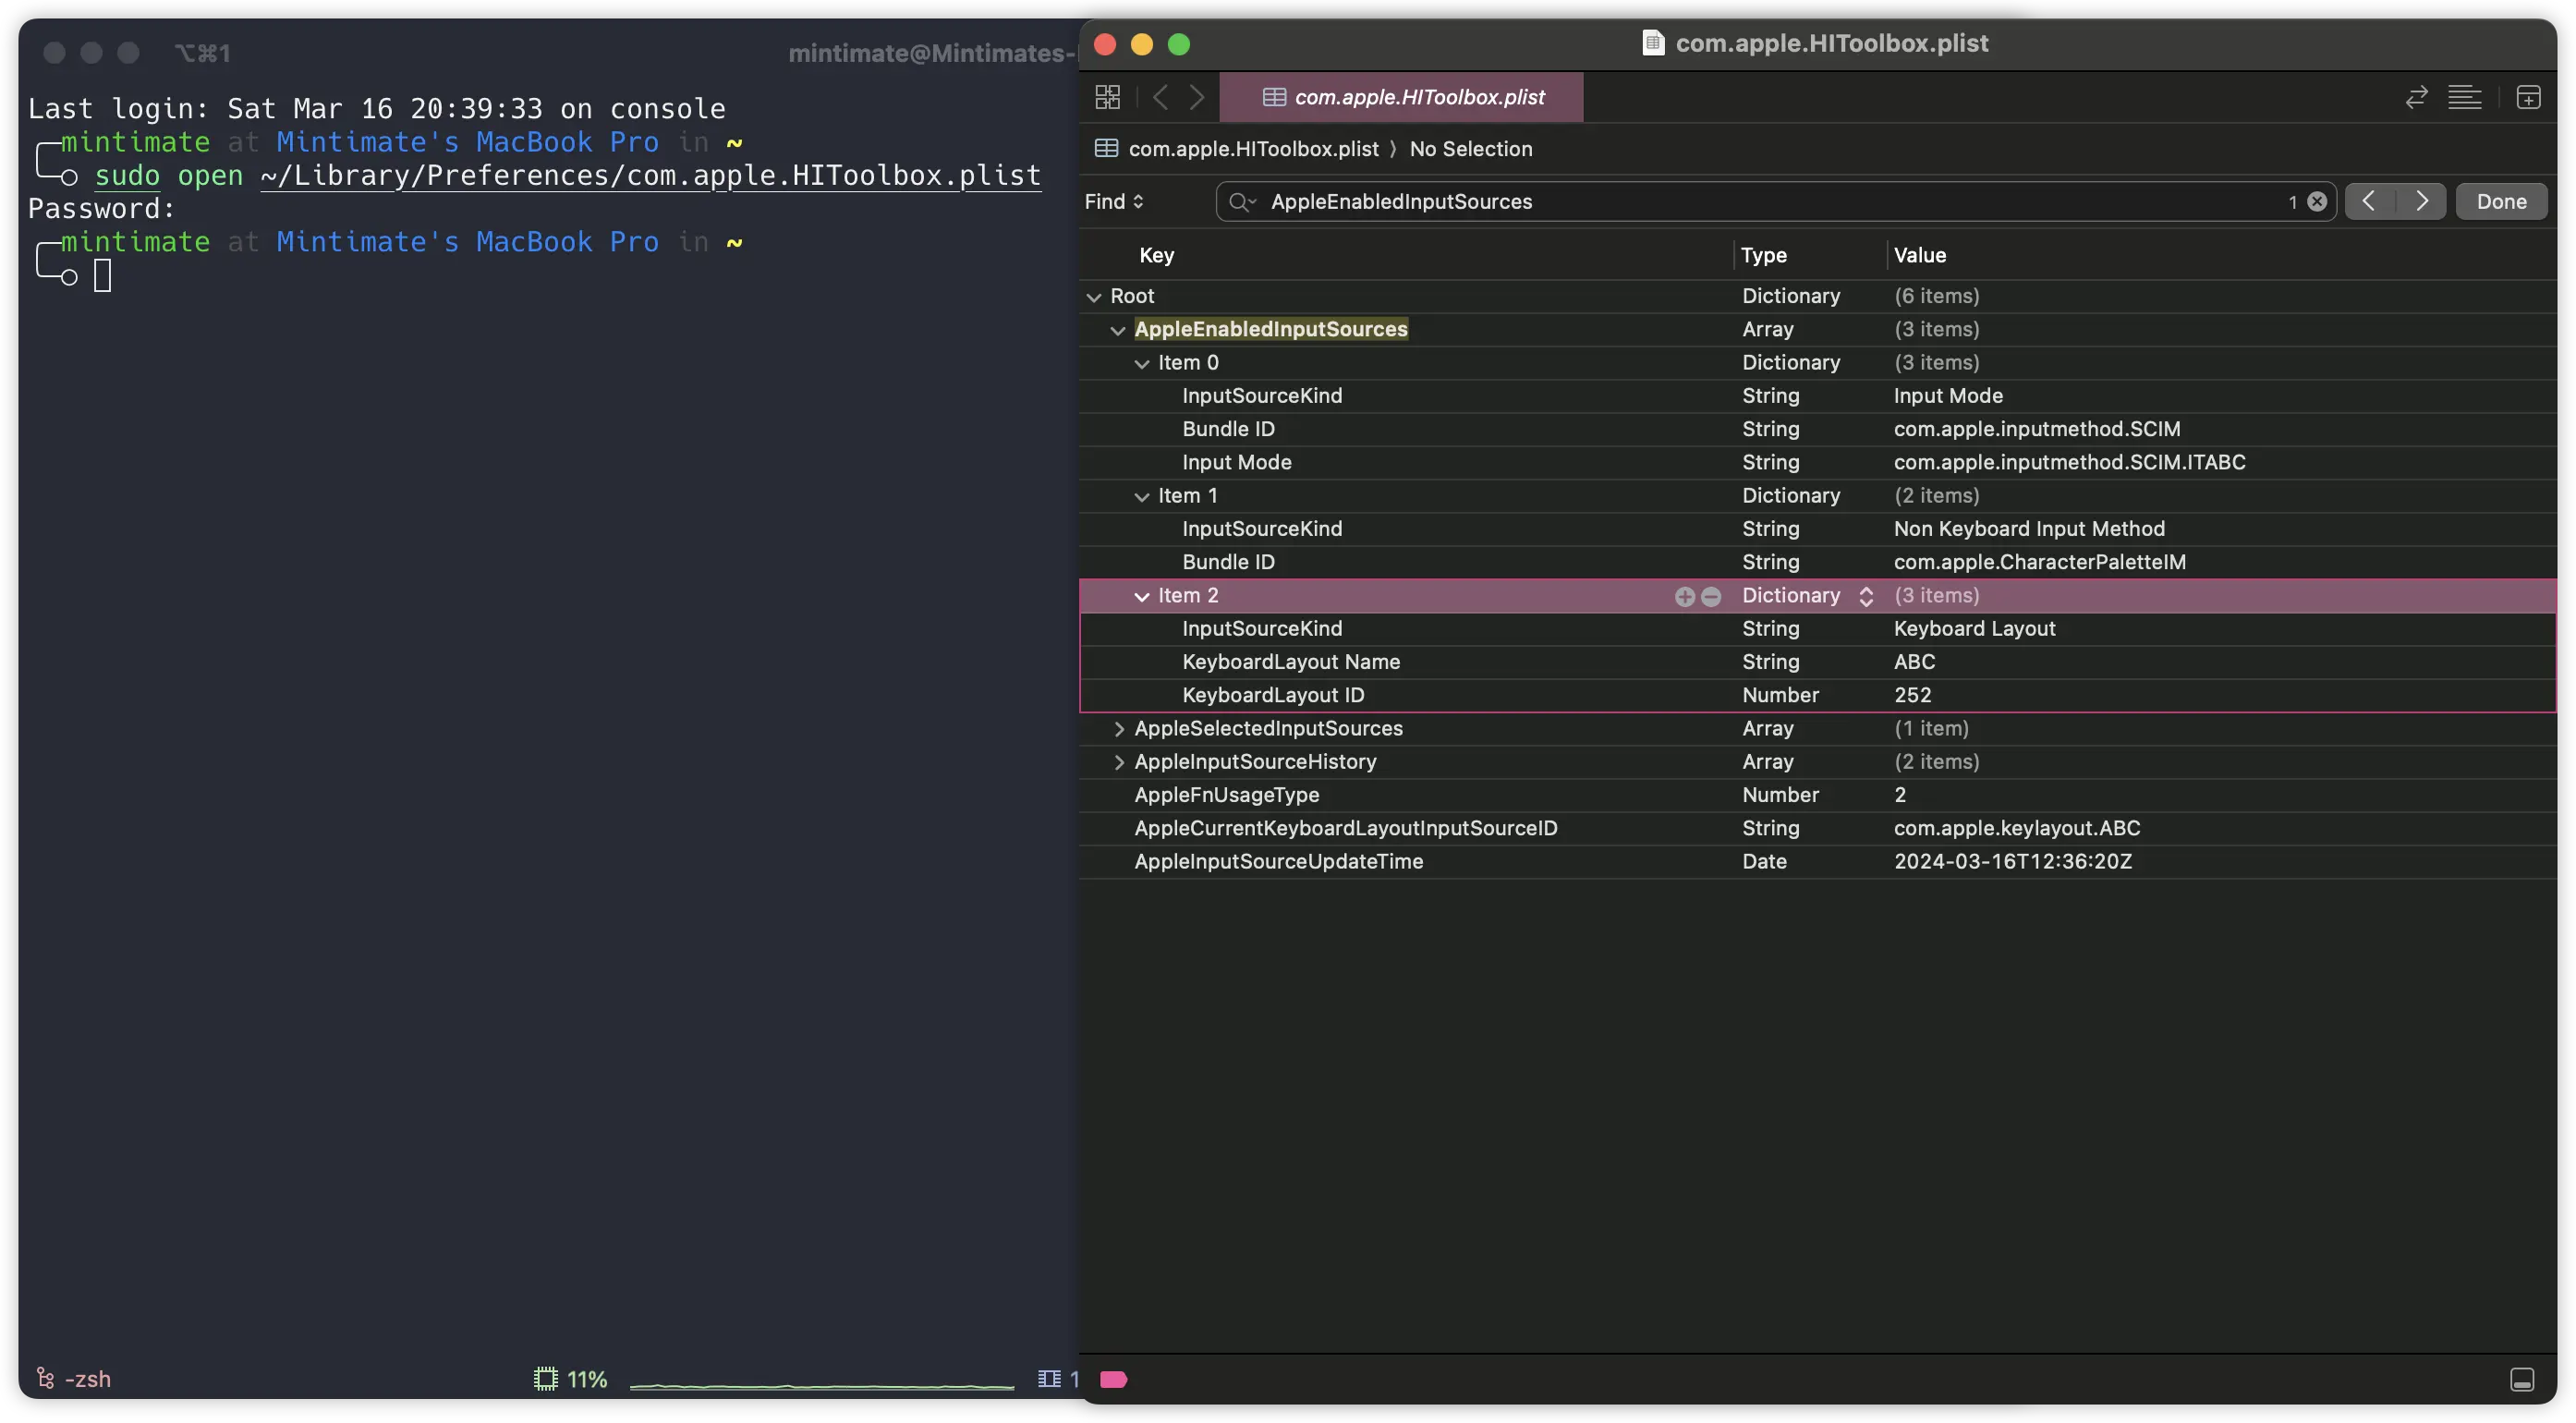The image size is (2576, 1423).
Task: Sort by the Value column header
Action: (1919, 255)
